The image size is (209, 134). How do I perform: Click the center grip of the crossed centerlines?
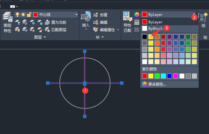[85, 83]
